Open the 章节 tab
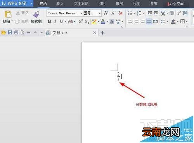Screen dimensions: 194x143 154,3
